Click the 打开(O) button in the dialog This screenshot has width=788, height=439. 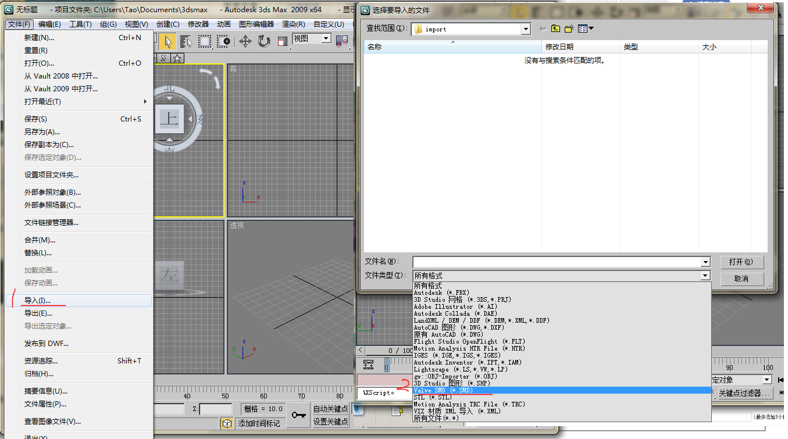coord(741,262)
